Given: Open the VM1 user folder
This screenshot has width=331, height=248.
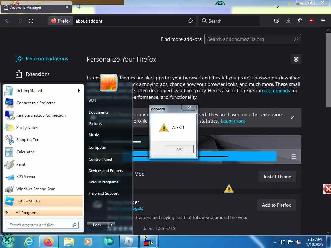Looking at the screenshot, I should click(x=92, y=101).
